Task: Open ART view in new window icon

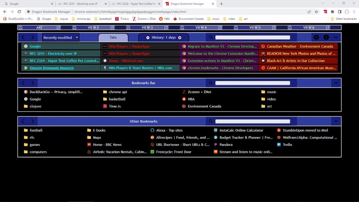Action: pyautogui.click(x=58, y=27)
